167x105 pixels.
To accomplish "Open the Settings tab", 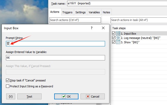I will [x=80, y=12].
